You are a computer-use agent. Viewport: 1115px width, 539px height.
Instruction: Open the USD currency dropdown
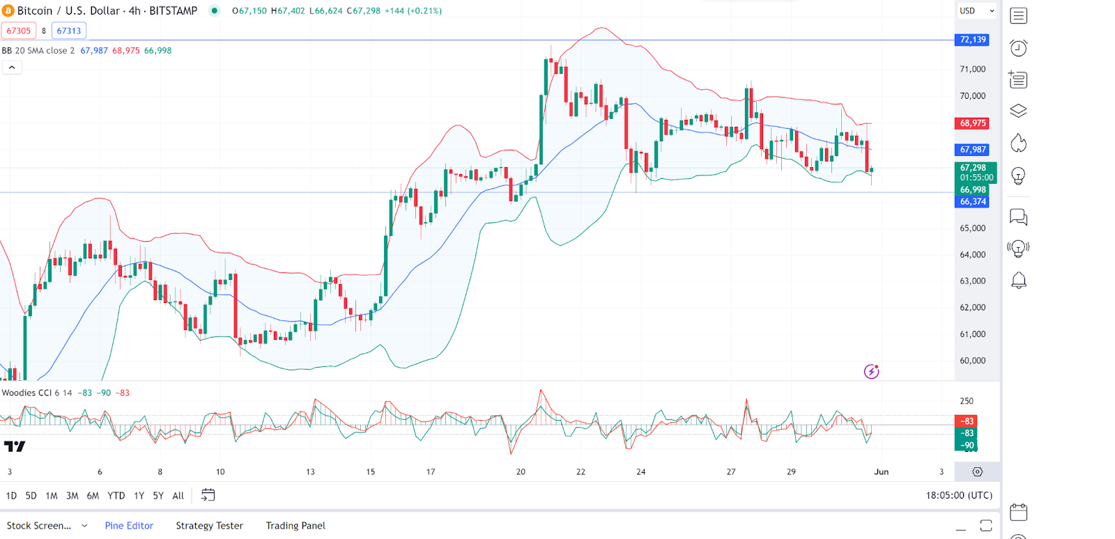tap(977, 10)
